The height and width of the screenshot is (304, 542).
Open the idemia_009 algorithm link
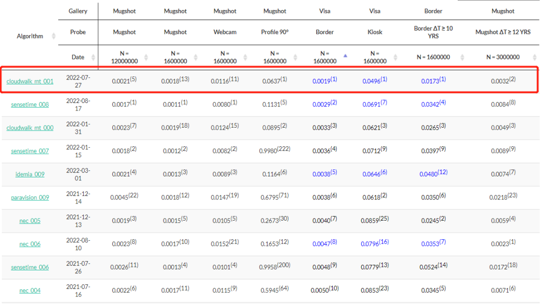[30, 174]
